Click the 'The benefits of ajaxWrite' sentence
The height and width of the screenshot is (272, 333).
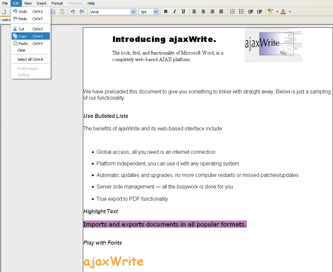153,129
